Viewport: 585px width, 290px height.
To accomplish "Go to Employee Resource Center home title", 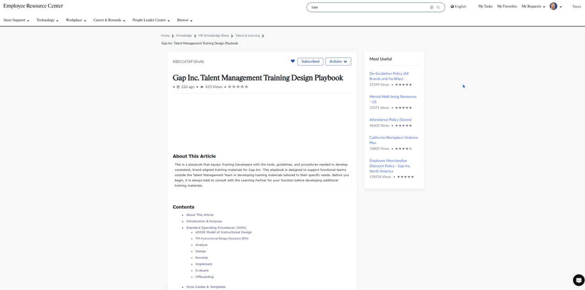I will [x=33, y=6].
